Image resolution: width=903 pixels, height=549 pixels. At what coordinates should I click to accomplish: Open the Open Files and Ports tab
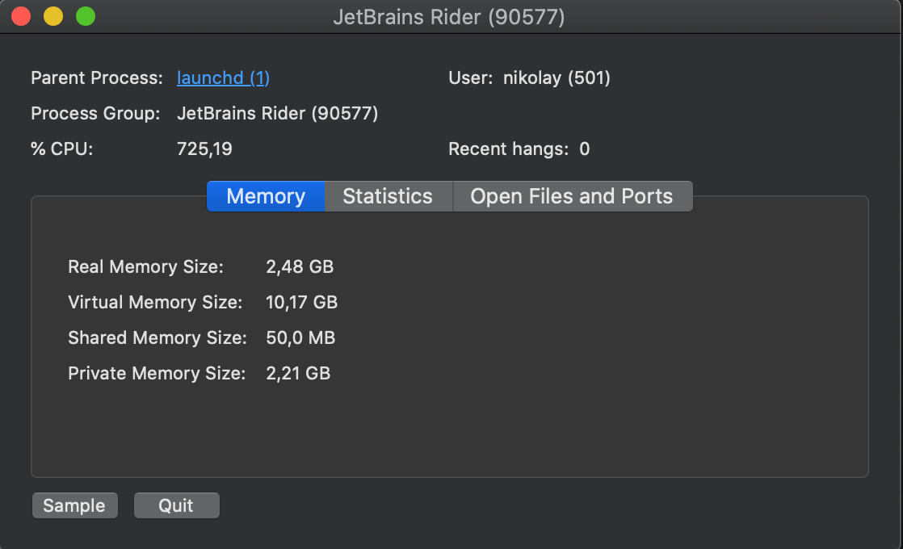pyautogui.click(x=573, y=196)
